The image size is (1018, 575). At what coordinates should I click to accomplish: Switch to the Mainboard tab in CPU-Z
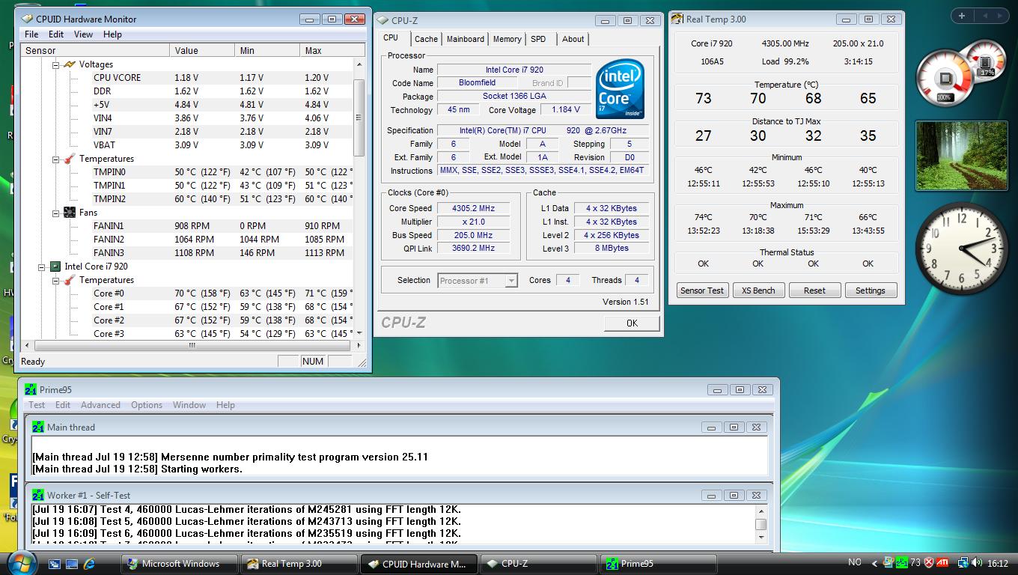[x=466, y=39]
